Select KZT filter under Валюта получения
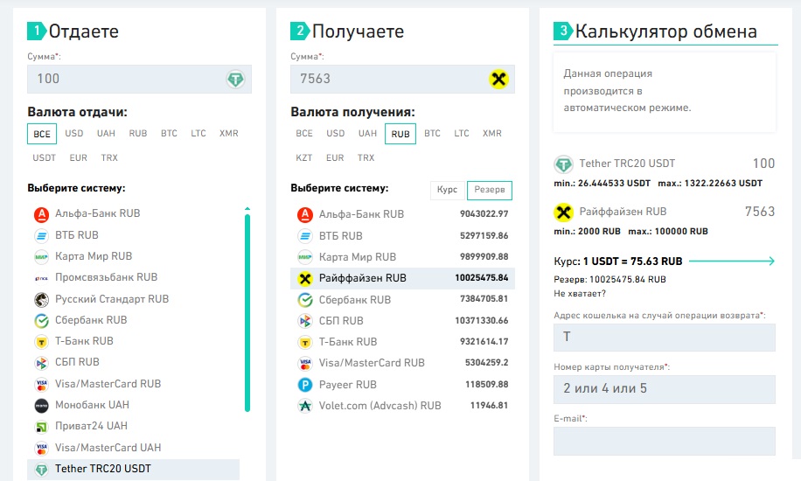 tap(304, 158)
